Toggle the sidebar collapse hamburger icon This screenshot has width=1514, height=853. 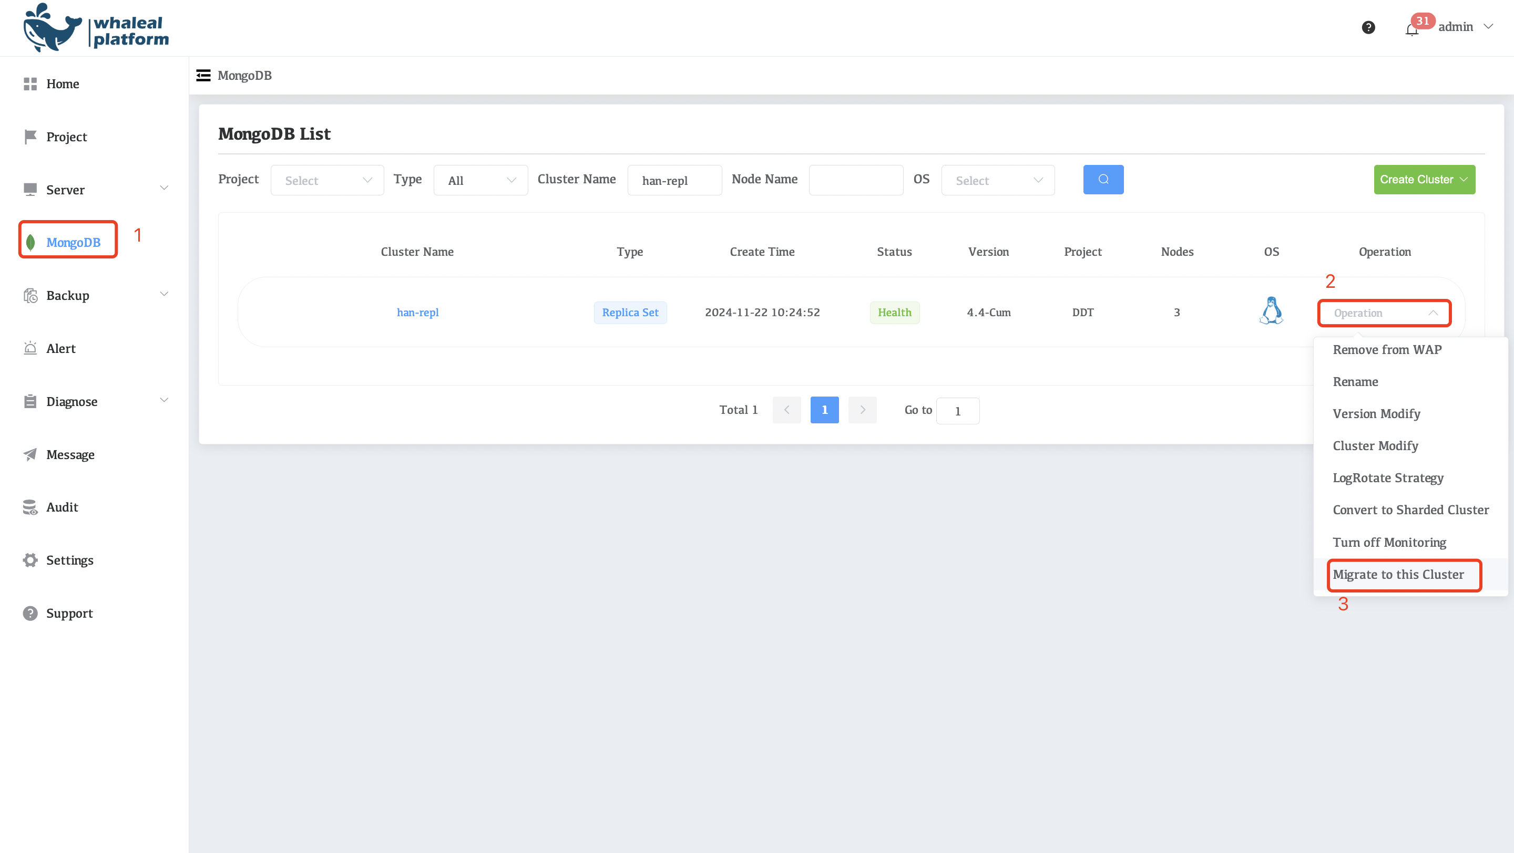(x=203, y=75)
